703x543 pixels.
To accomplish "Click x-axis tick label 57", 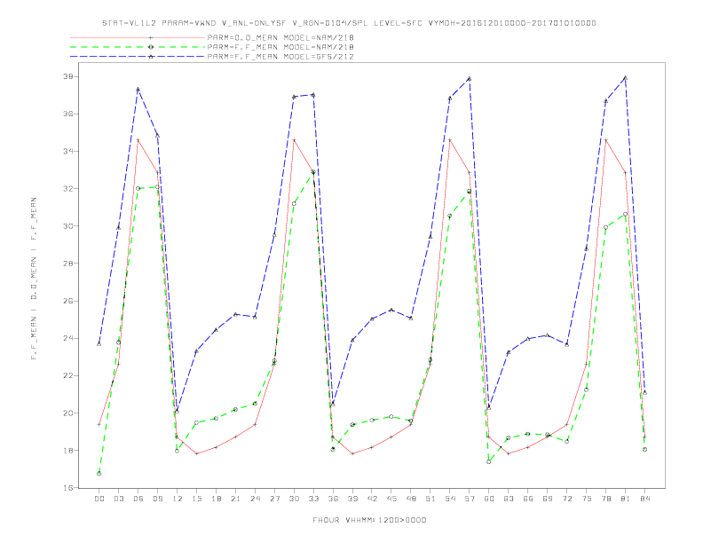I will click(470, 499).
